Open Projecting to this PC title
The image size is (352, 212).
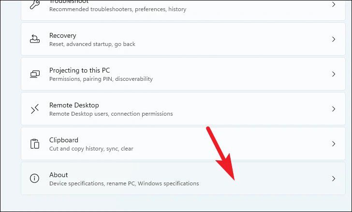point(79,70)
